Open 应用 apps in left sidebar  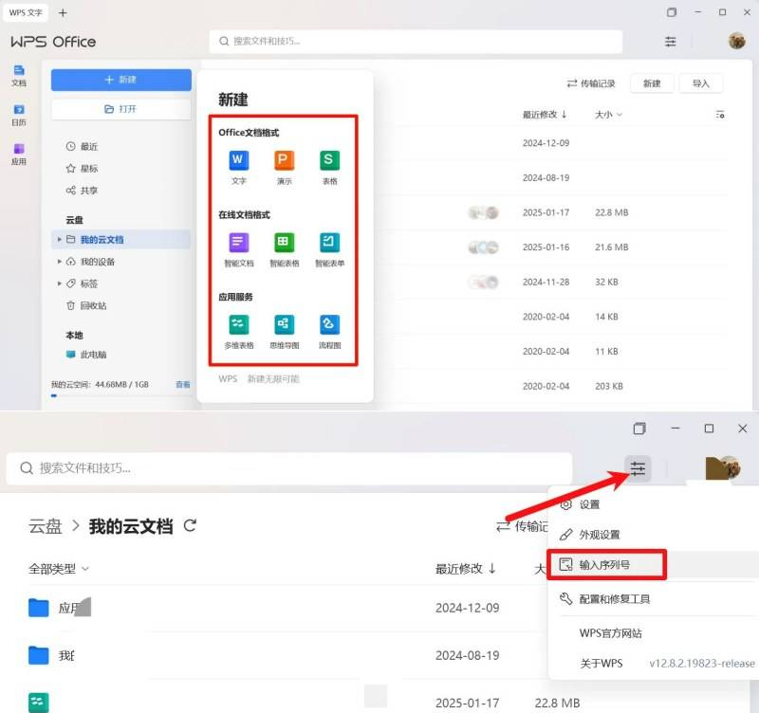click(x=19, y=155)
